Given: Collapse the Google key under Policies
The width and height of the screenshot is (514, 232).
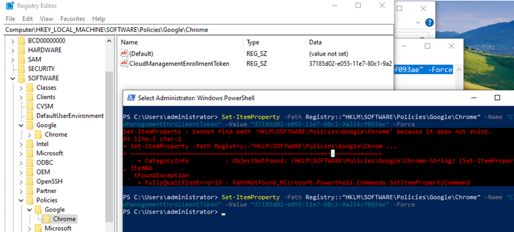Looking at the screenshot, I should click(x=30, y=209).
